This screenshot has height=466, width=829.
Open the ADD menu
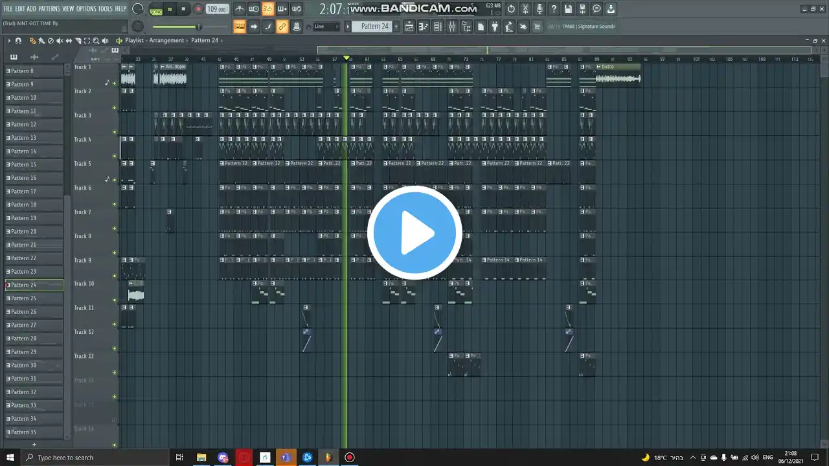click(32, 8)
